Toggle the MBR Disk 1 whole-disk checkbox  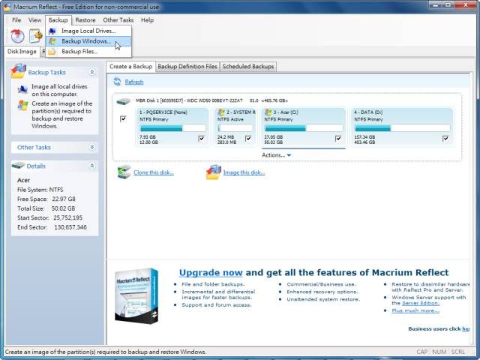[123, 119]
